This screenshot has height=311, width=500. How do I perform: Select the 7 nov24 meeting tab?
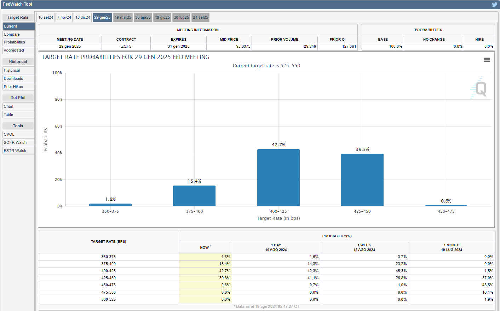(64, 17)
